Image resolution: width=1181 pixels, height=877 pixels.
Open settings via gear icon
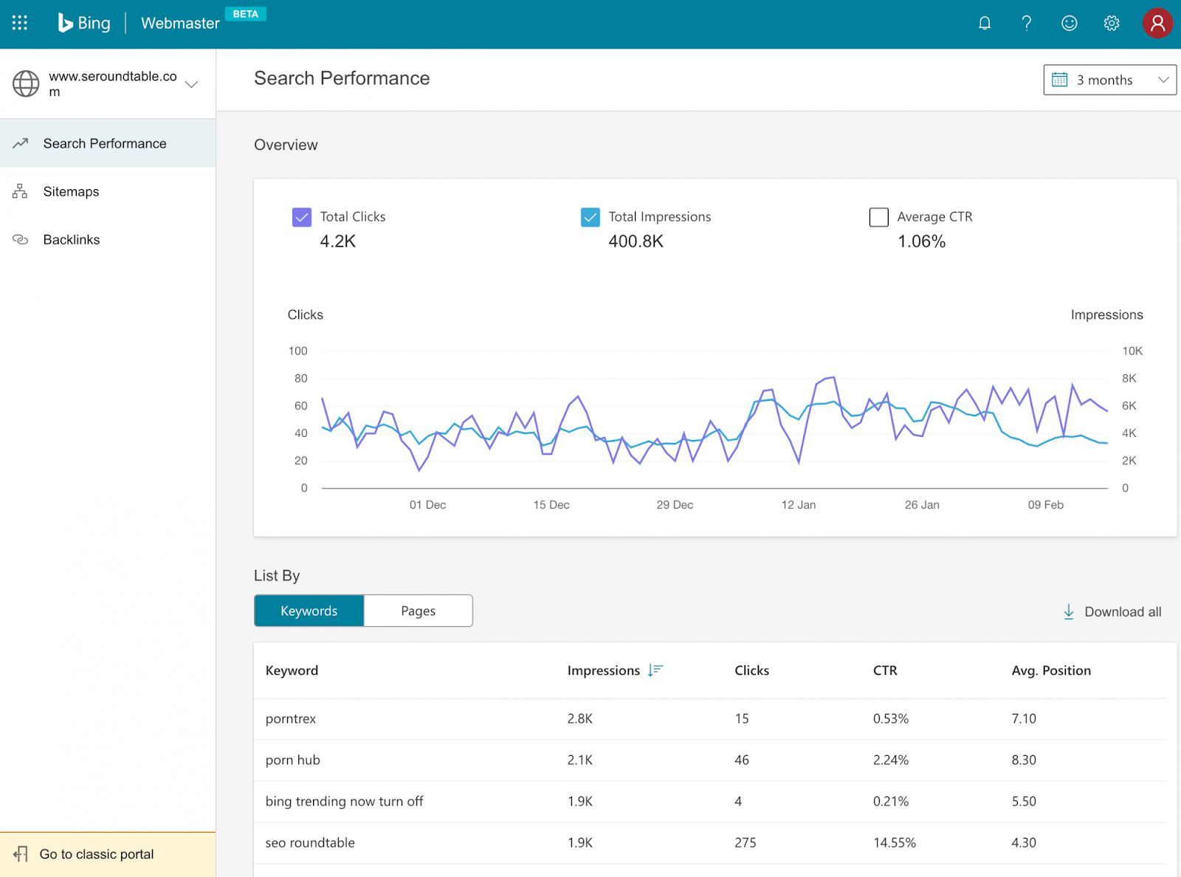coord(1112,23)
